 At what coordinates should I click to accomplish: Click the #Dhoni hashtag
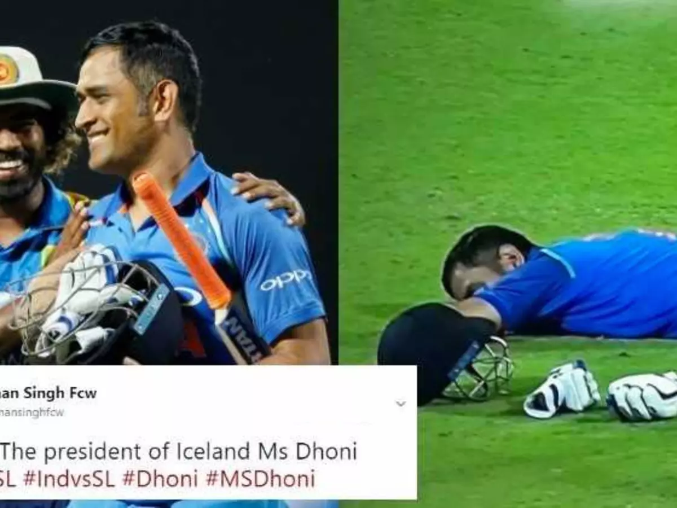(160, 479)
